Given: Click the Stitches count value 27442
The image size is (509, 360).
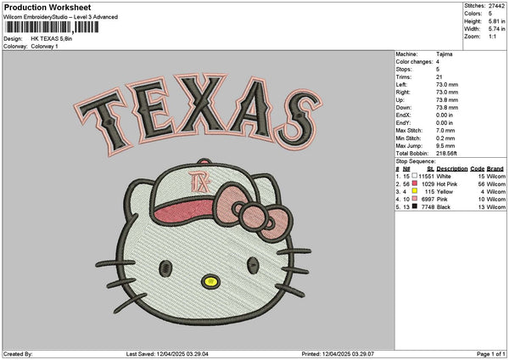Looking at the screenshot, I should point(497,6).
